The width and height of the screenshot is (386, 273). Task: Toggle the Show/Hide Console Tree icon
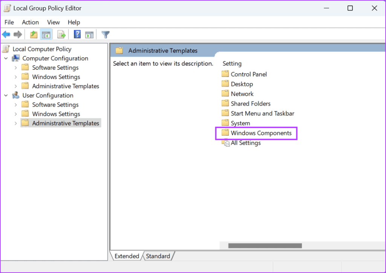[x=46, y=34]
